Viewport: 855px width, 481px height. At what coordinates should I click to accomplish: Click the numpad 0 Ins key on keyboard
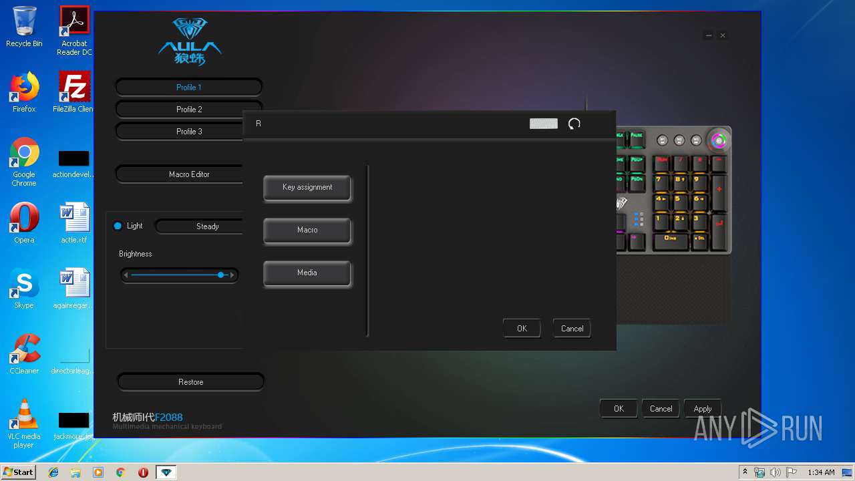tap(671, 241)
